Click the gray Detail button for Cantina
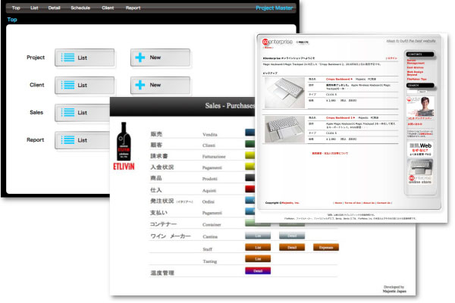The image size is (455, 303). (x=292, y=236)
